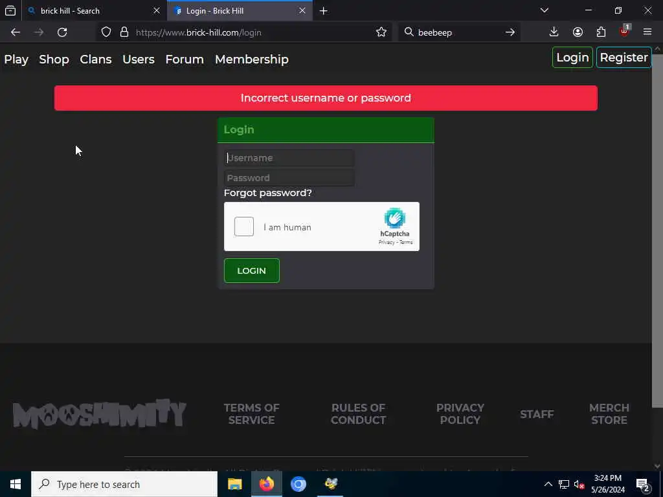The width and height of the screenshot is (663, 497).
Task: Open the extensions puzzle-piece menu
Action: [x=601, y=32]
